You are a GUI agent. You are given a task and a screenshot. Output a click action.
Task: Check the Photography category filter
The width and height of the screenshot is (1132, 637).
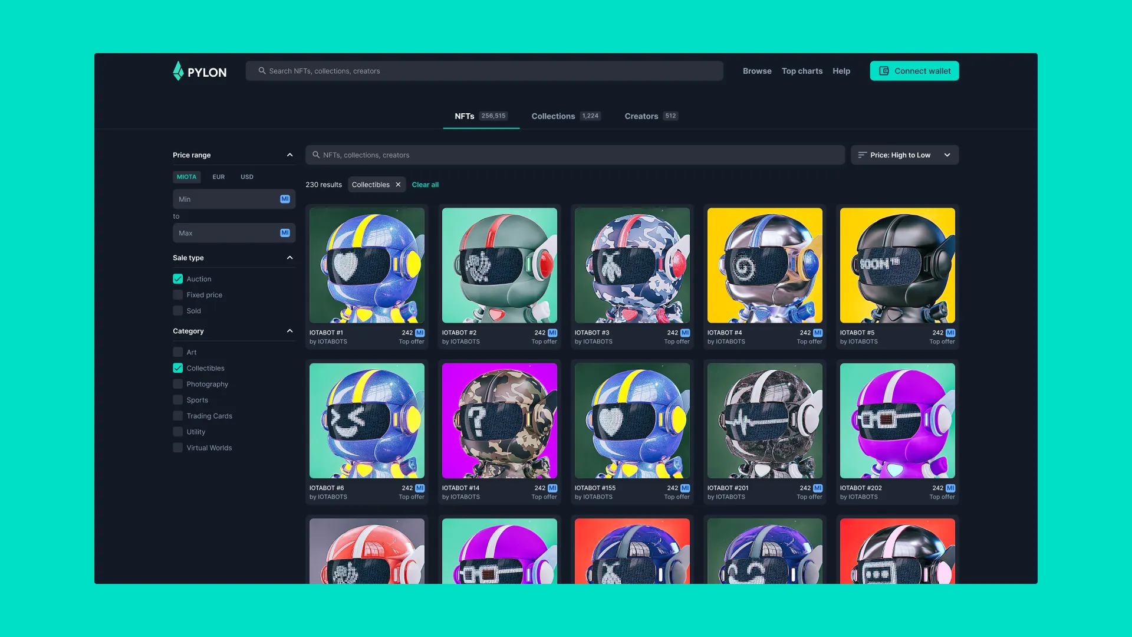(x=177, y=383)
